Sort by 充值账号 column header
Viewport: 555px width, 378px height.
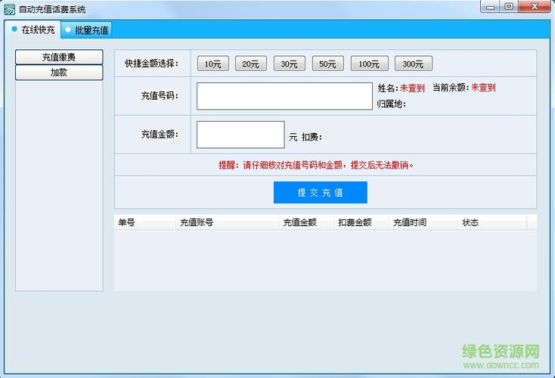pos(227,222)
